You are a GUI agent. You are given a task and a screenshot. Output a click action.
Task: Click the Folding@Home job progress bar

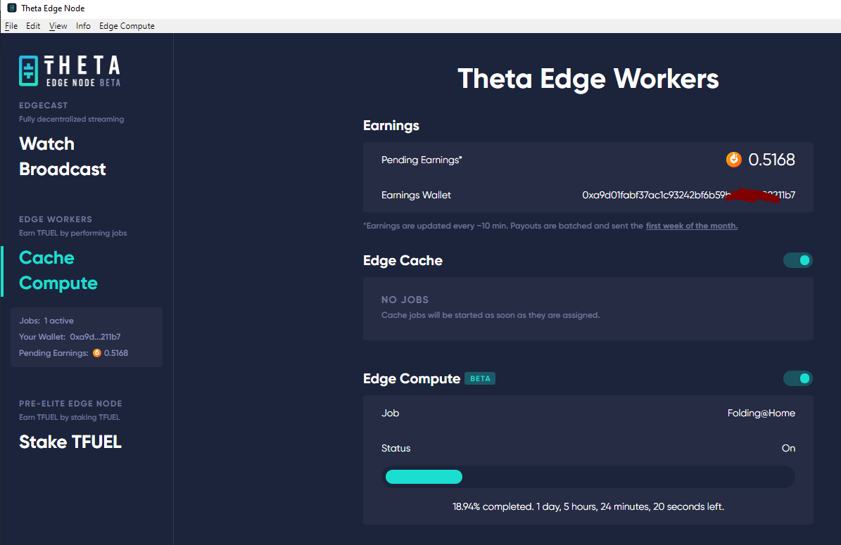point(588,477)
